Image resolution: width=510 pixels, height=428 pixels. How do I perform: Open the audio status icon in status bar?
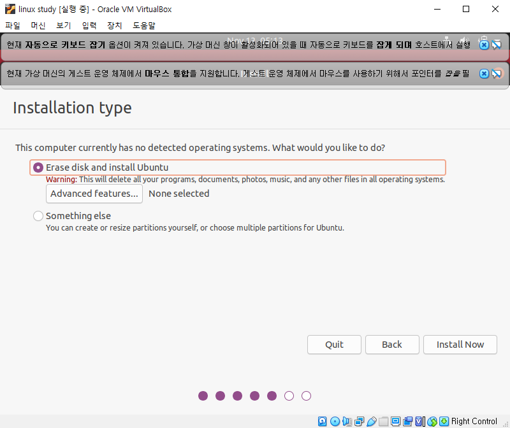point(347,422)
